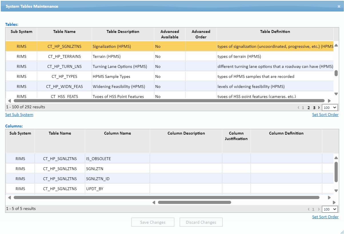
Task: Click the Columns grid upper horizontal scrollbar thumb
Action: pos(167,198)
